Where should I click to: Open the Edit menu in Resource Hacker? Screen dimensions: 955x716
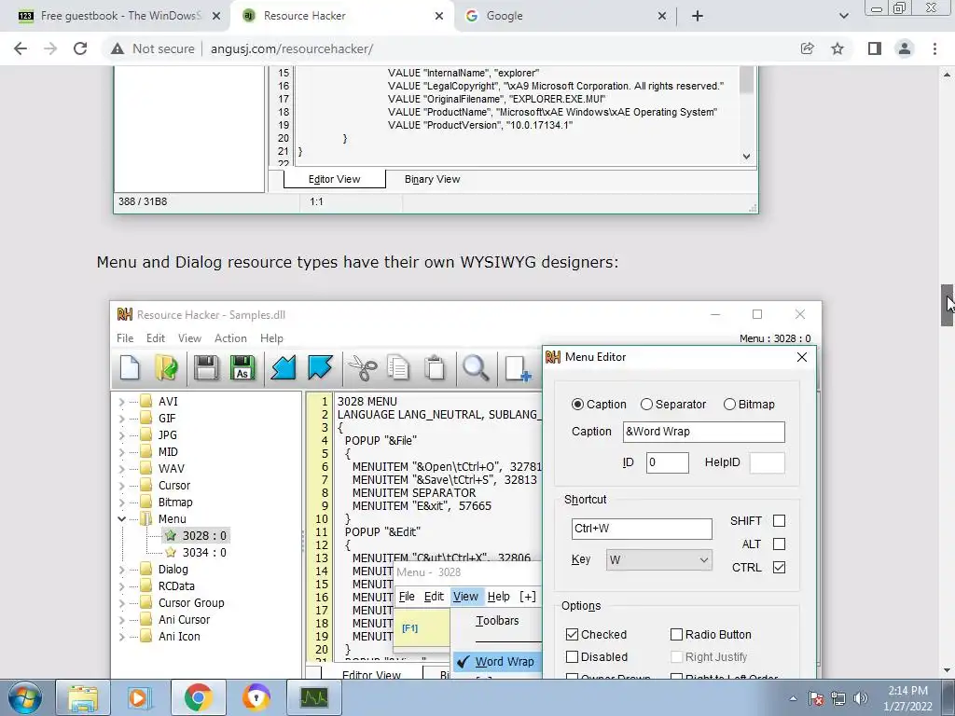point(156,337)
